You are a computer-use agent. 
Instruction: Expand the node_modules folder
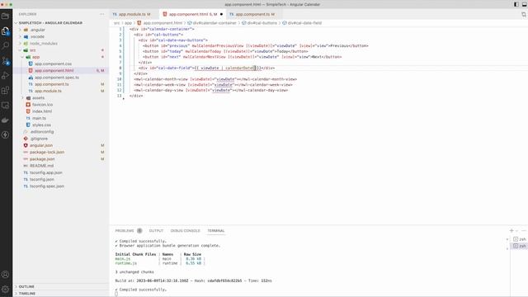coord(44,44)
